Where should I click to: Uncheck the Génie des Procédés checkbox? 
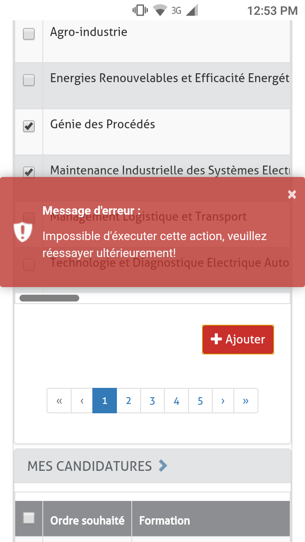pyautogui.click(x=29, y=126)
